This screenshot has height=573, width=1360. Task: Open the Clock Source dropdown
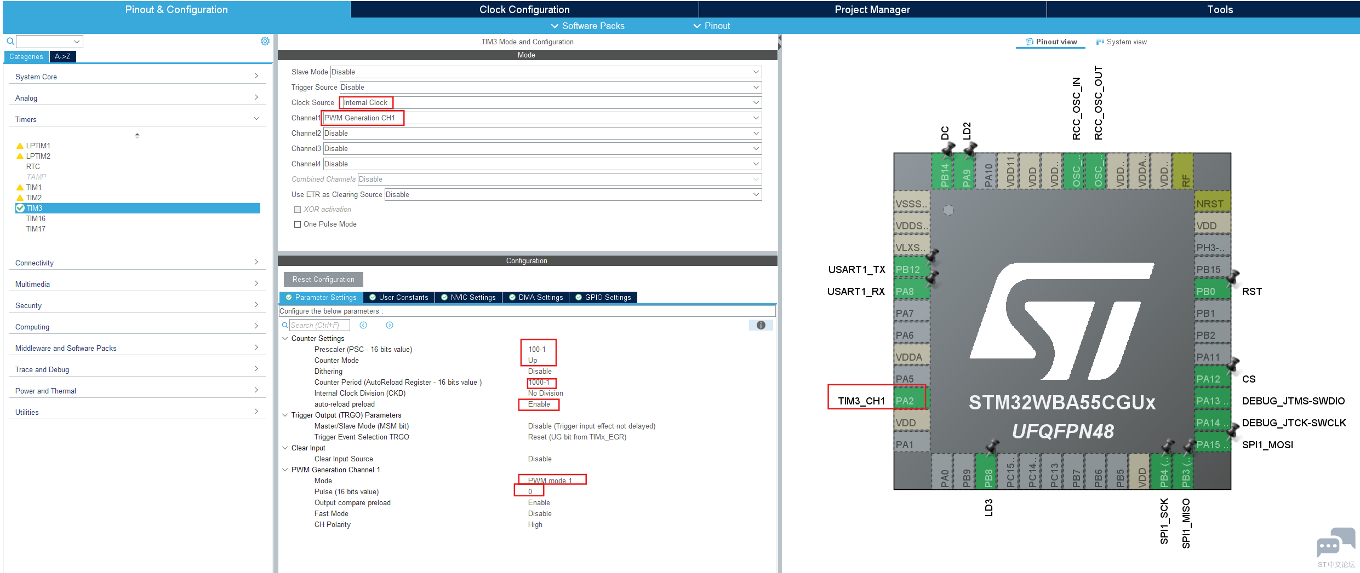[x=550, y=102]
